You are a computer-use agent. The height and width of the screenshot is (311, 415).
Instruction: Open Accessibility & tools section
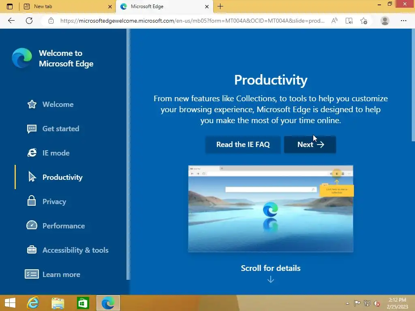68,250
